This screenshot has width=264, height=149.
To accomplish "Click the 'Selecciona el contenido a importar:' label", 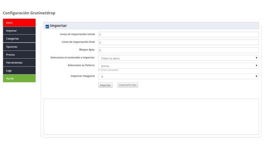I will click(x=73, y=57).
